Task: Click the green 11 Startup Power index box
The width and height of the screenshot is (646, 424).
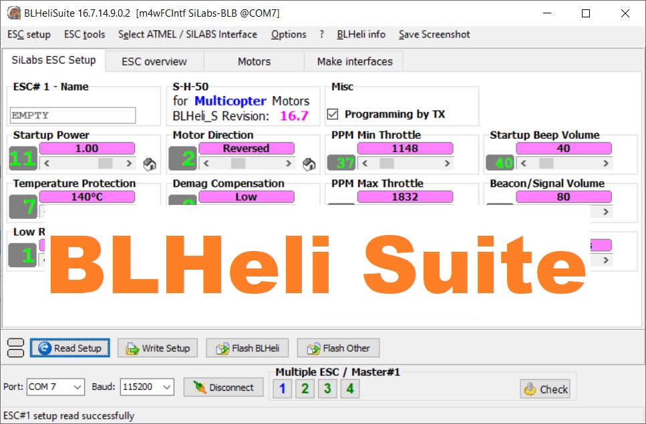Action: (23, 158)
